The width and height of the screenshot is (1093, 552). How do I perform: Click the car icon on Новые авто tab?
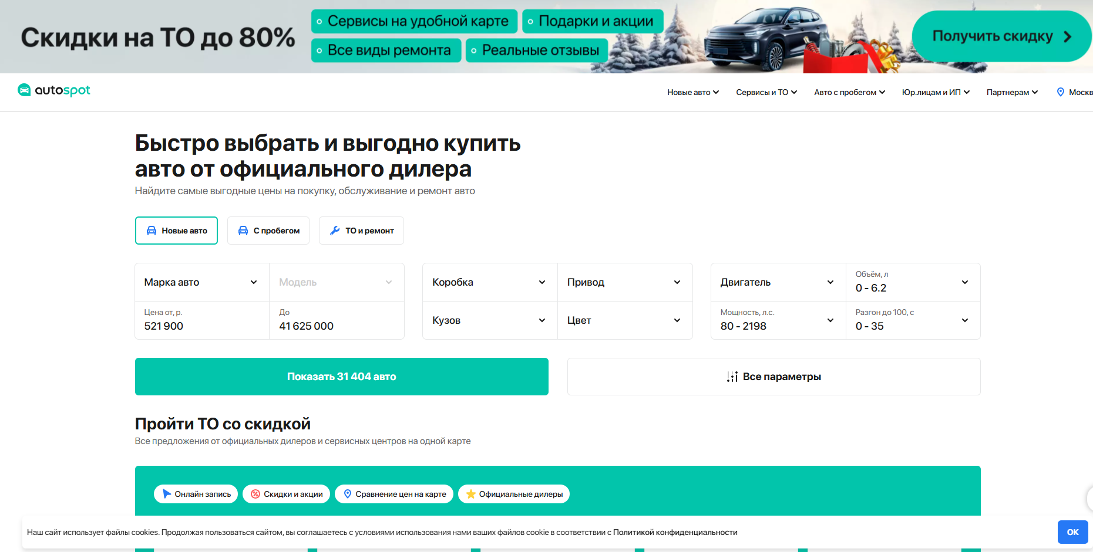pyautogui.click(x=152, y=231)
